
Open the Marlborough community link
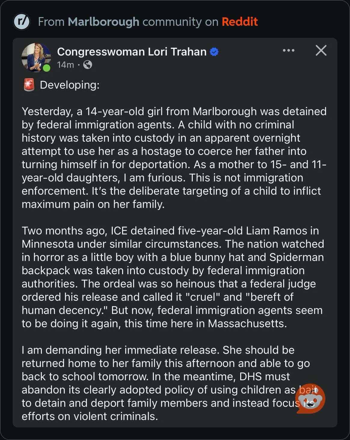(x=103, y=22)
